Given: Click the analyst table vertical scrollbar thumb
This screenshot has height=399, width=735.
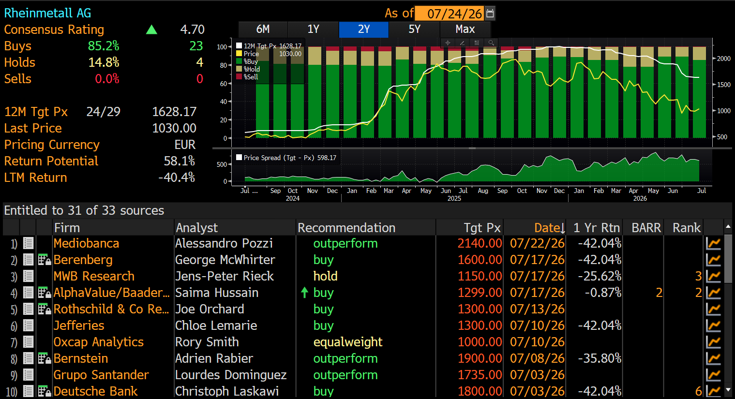Looking at the screenshot, I should pos(728,259).
